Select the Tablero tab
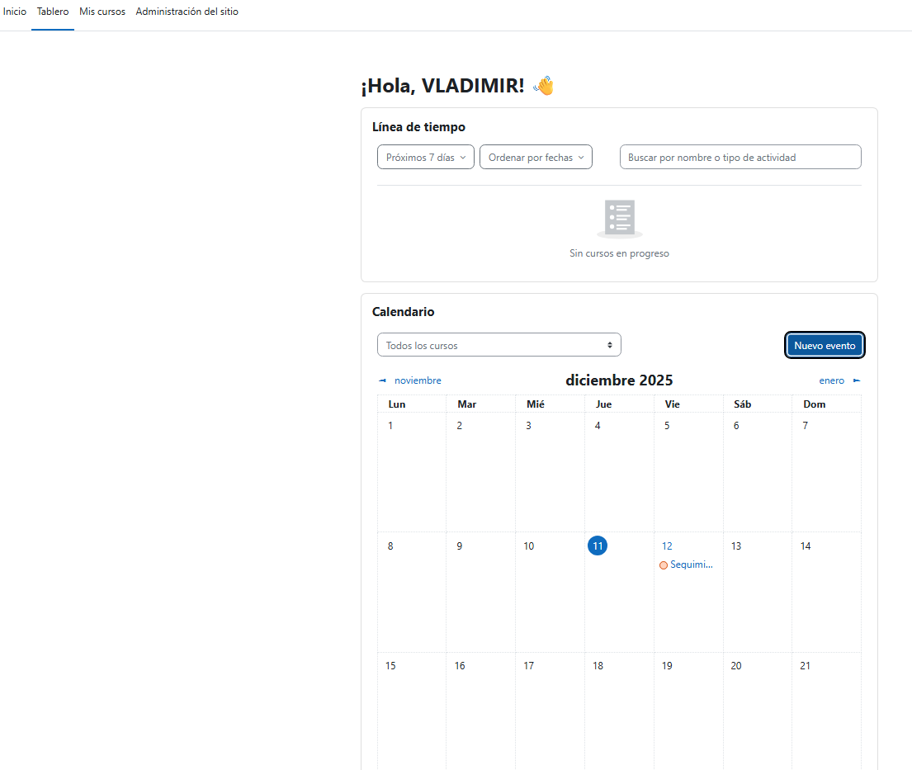Image resolution: width=912 pixels, height=770 pixels. pyautogui.click(x=53, y=12)
